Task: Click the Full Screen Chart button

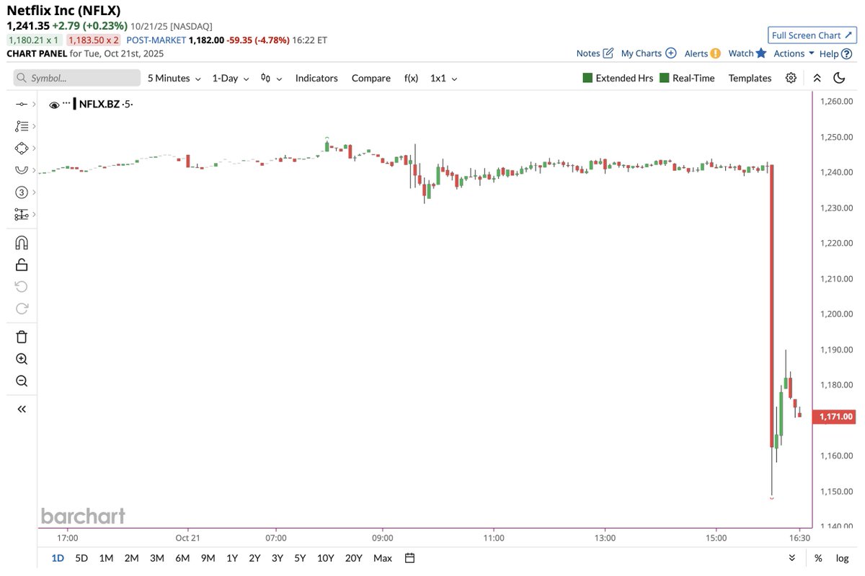Action: (x=812, y=35)
